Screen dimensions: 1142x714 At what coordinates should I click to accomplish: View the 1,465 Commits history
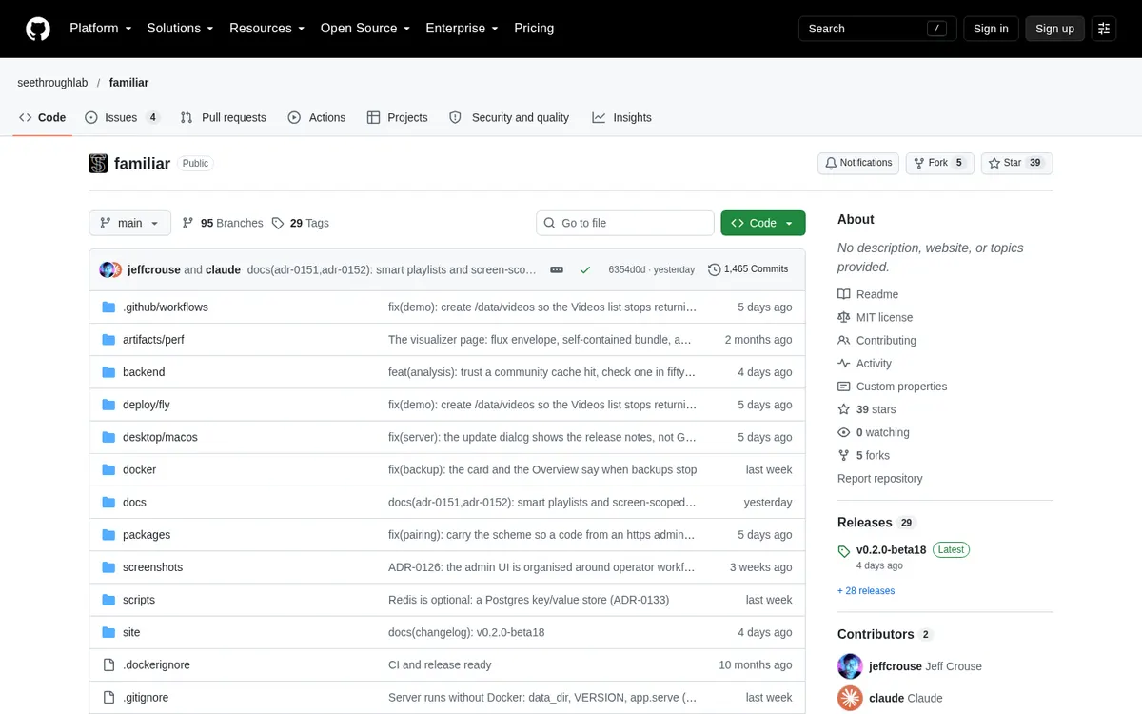click(748, 269)
